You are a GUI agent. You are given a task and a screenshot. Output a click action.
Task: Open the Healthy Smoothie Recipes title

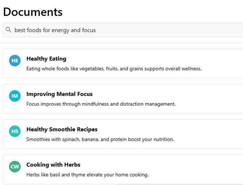tap(62, 129)
